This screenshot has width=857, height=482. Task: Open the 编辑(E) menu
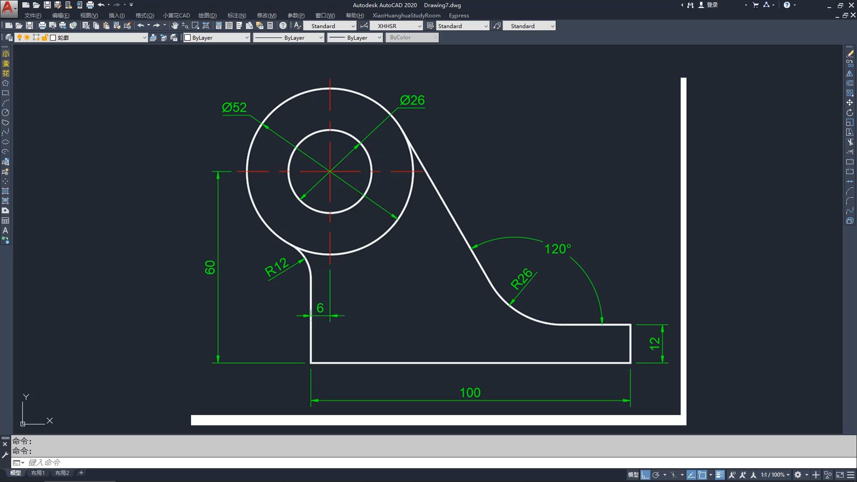click(61, 15)
